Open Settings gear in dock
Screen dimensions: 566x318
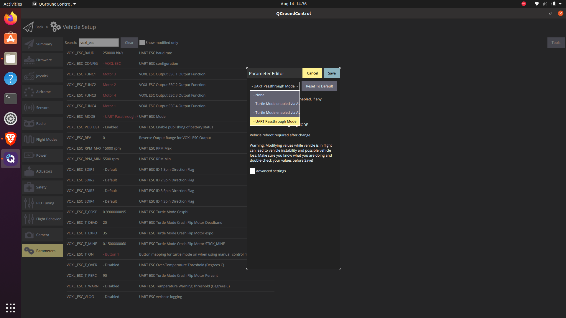11,119
